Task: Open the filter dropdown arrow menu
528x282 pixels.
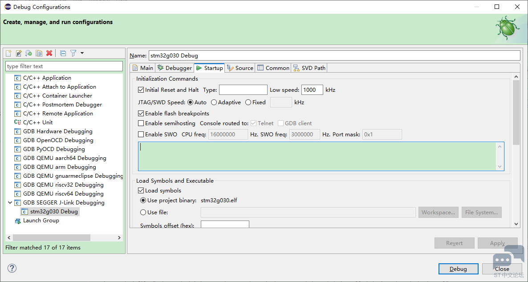Action: (x=82, y=53)
